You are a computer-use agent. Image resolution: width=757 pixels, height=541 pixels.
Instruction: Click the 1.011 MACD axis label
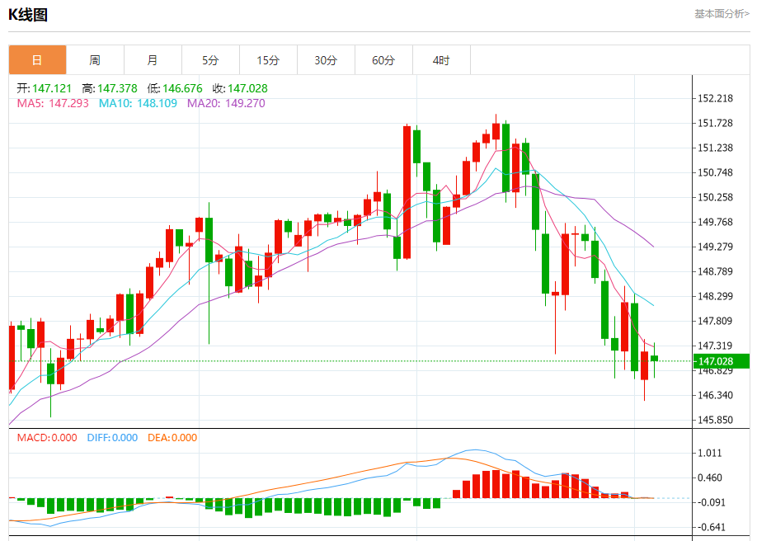pos(710,453)
